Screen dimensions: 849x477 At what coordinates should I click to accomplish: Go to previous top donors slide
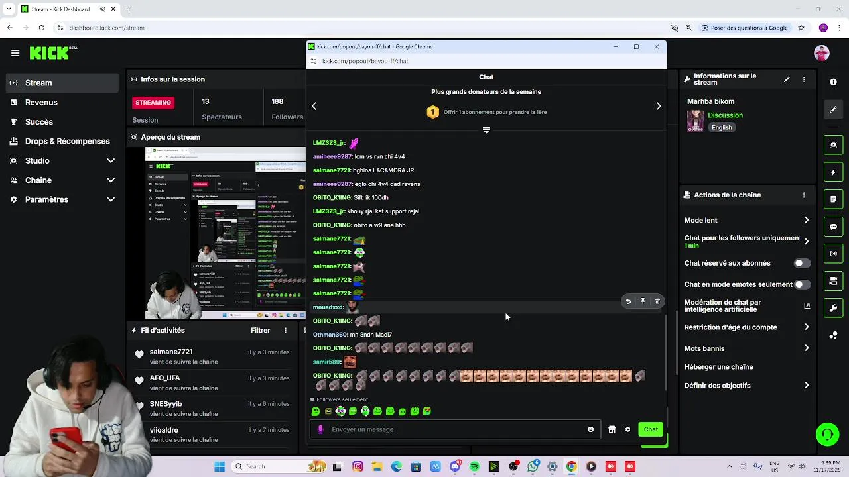click(314, 106)
